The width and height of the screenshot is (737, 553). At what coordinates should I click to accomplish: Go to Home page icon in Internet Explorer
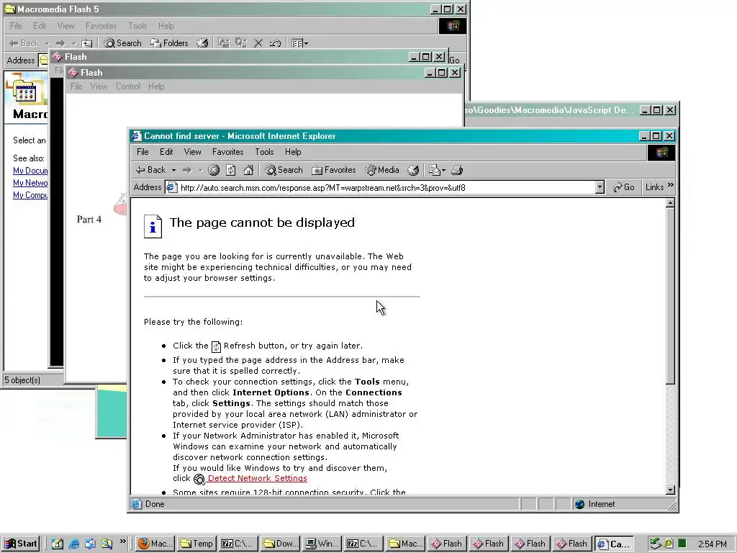point(248,170)
